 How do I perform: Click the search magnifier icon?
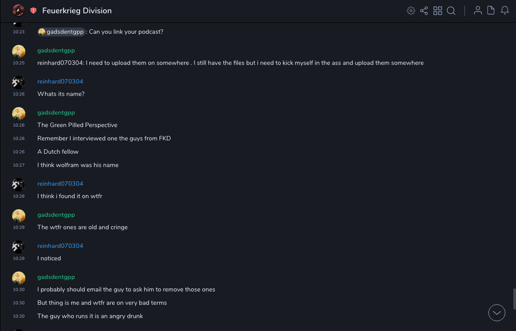451,11
